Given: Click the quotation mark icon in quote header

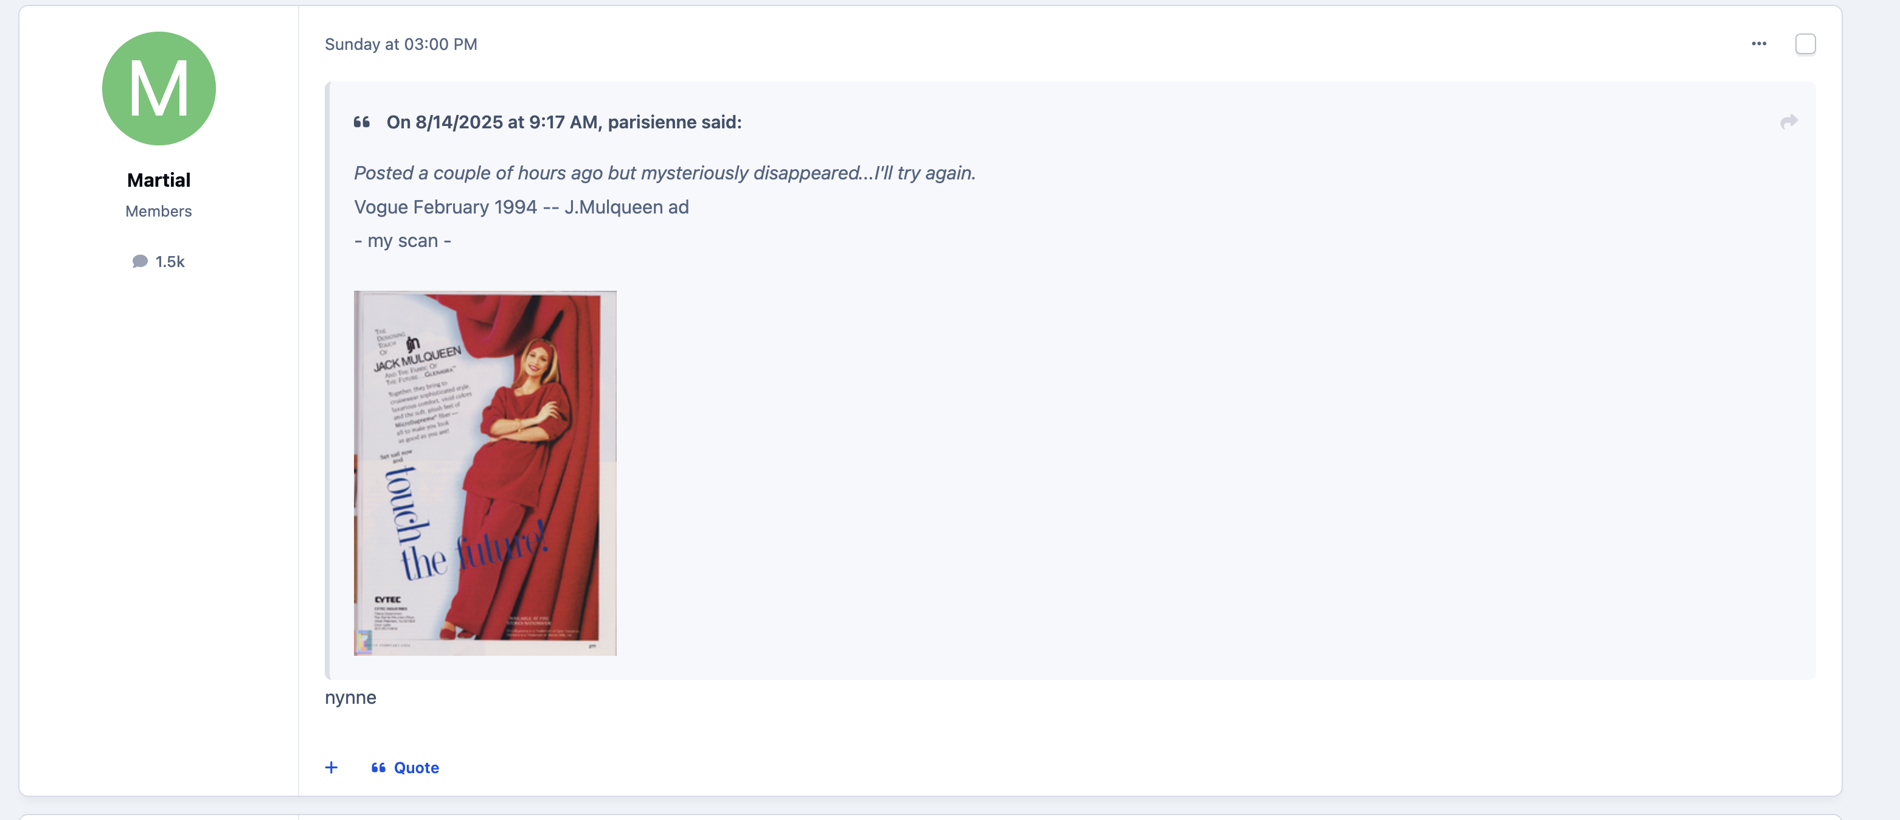Looking at the screenshot, I should (x=361, y=122).
